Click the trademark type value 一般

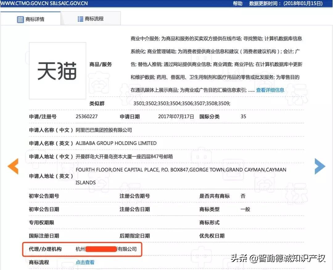pos(245,209)
